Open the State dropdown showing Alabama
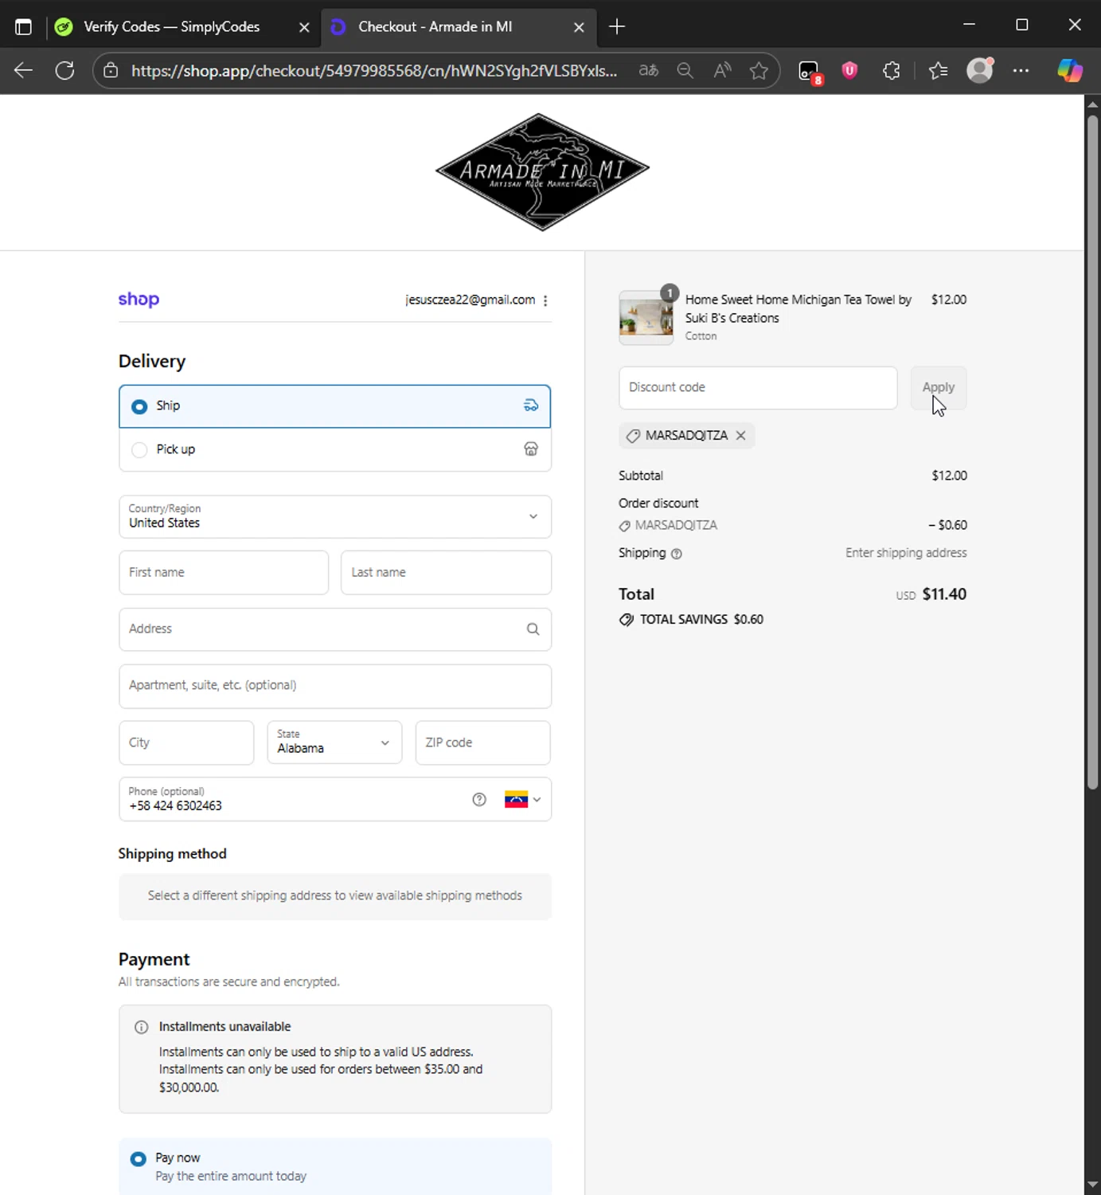This screenshot has width=1101, height=1195. tap(334, 742)
